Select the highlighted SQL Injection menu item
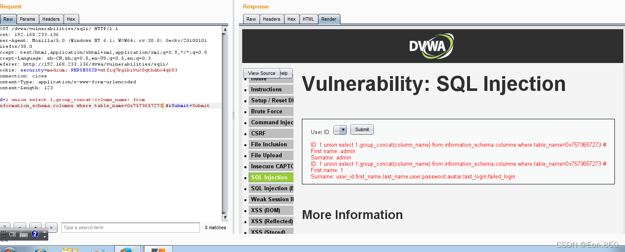The height and width of the screenshot is (252, 625). [x=271, y=177]
